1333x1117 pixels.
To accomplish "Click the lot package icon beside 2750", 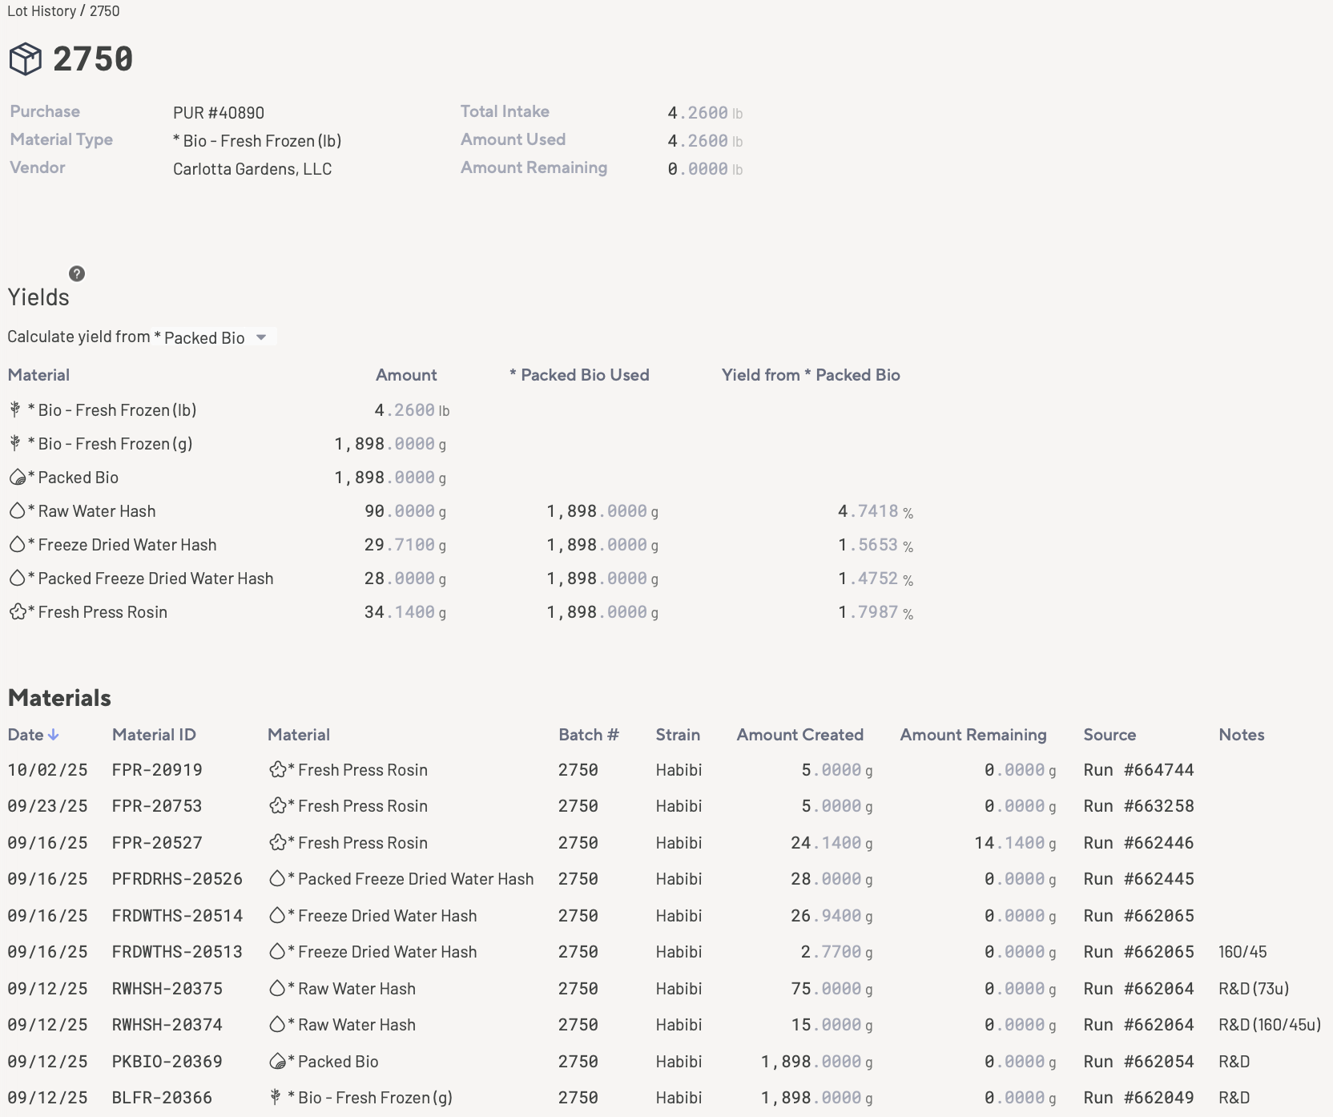I will click(25, 59).
